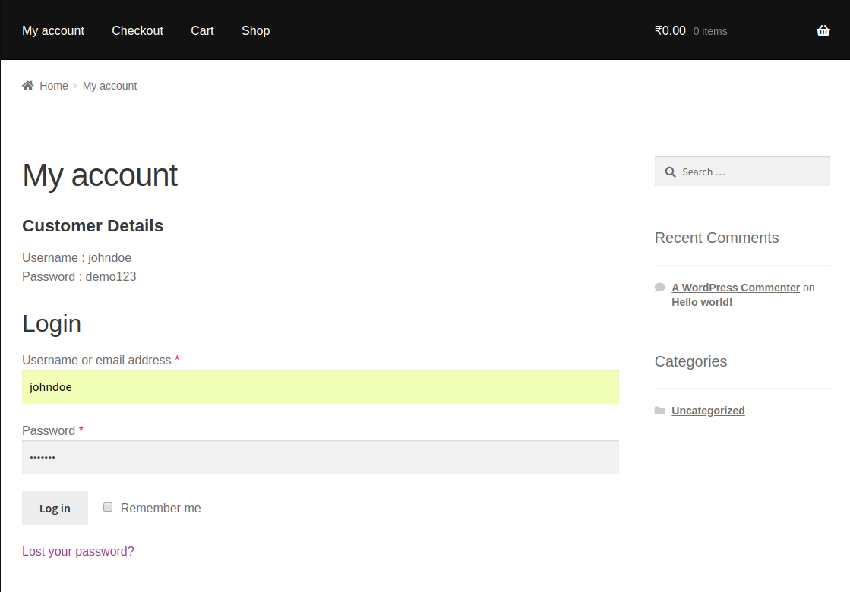The width and height of the screenshot is (850, 592).
Task: Click the shopping basket icon in header
Action: tap(823, 31)
